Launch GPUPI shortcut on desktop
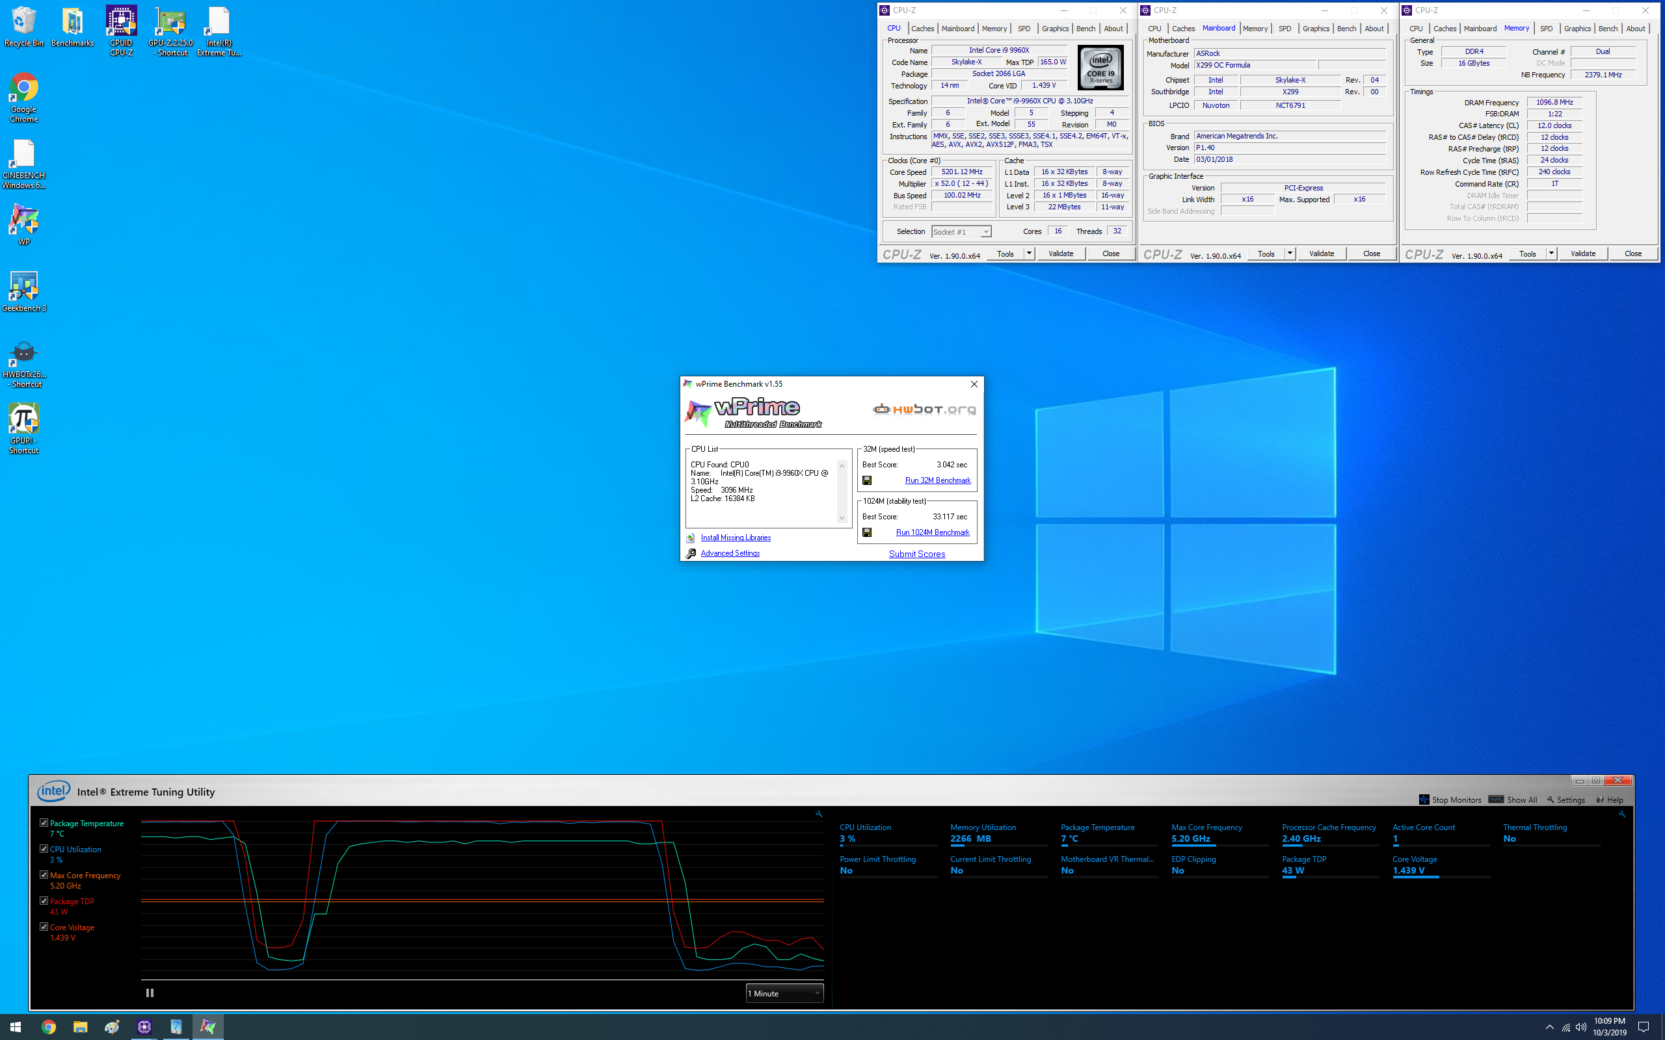Viewport: 1665px width, 1040px height. coord(23,428)
